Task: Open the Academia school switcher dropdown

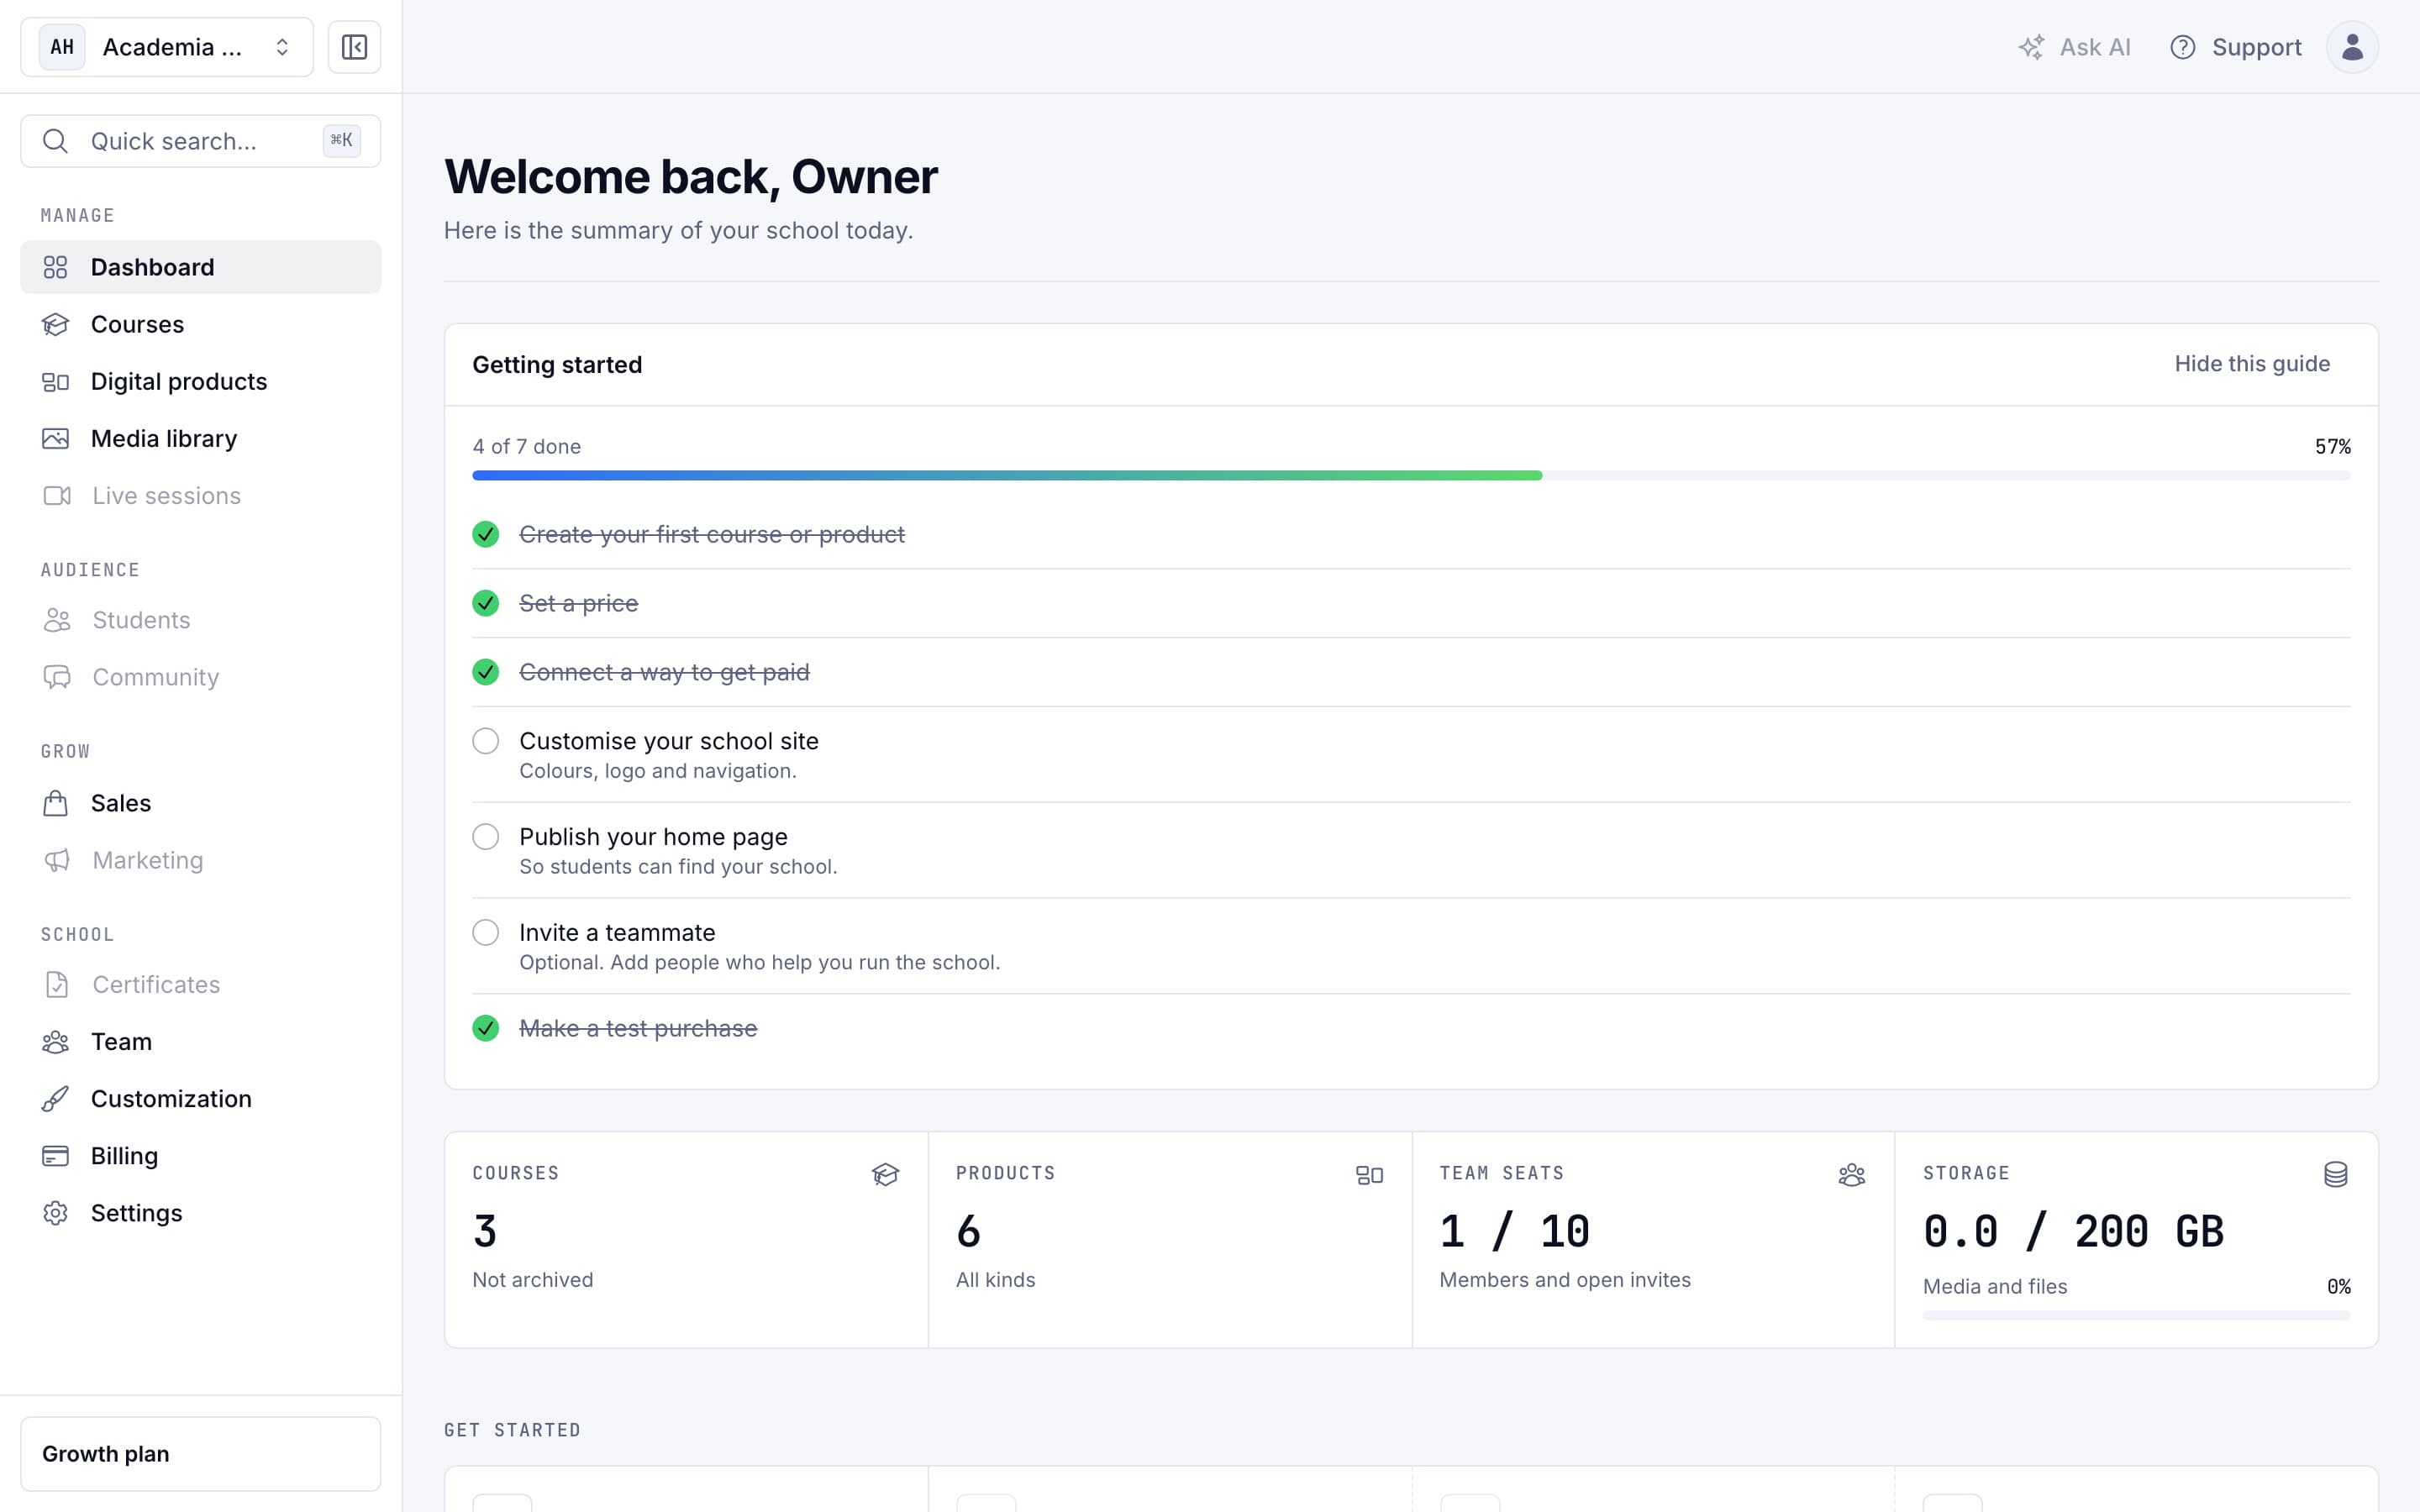Action: point(167,47)
